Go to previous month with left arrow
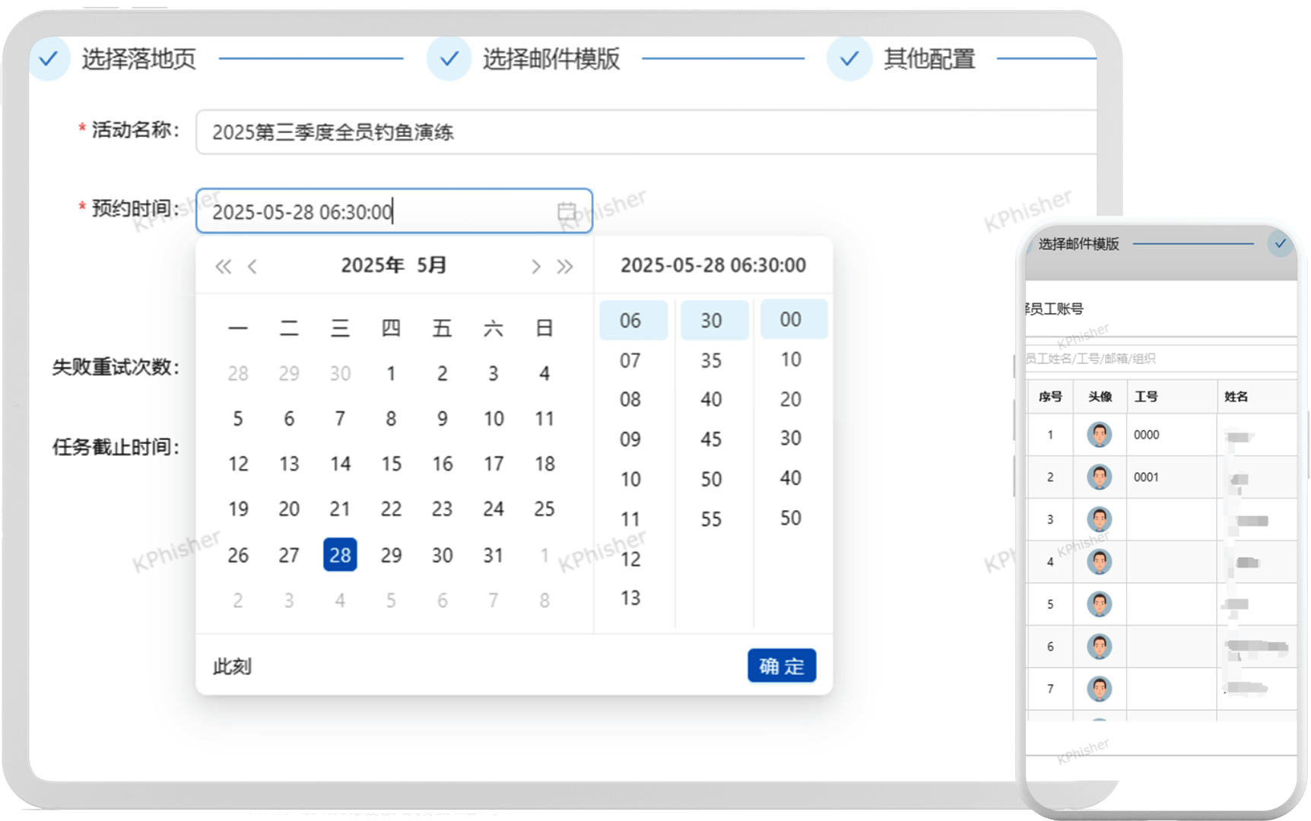The image size is (1311, 821). 252,266
